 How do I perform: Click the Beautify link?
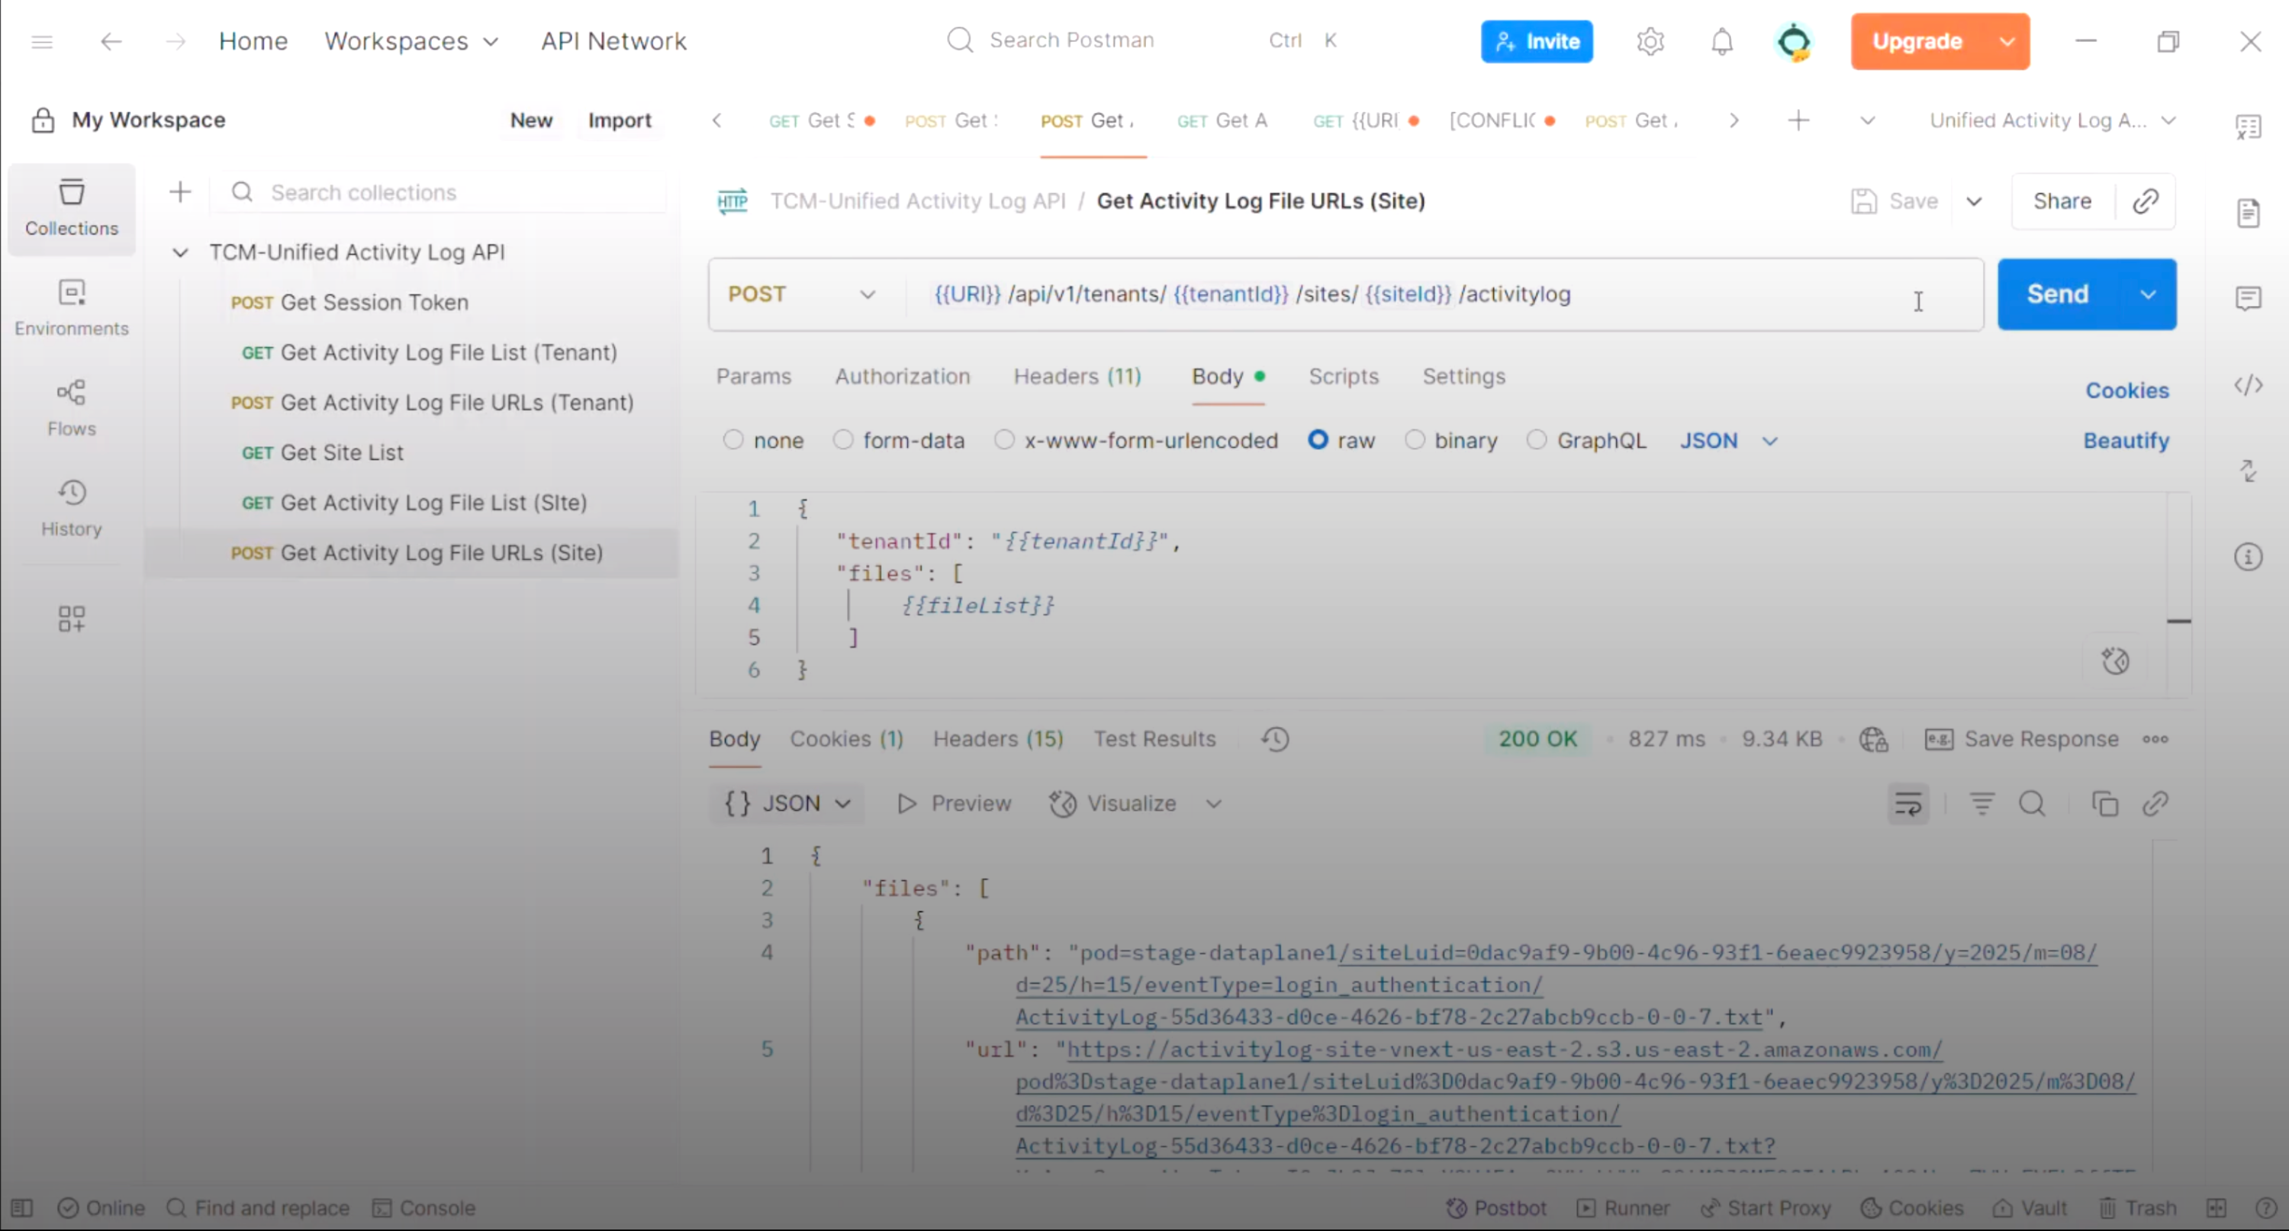click(2126, 441)
